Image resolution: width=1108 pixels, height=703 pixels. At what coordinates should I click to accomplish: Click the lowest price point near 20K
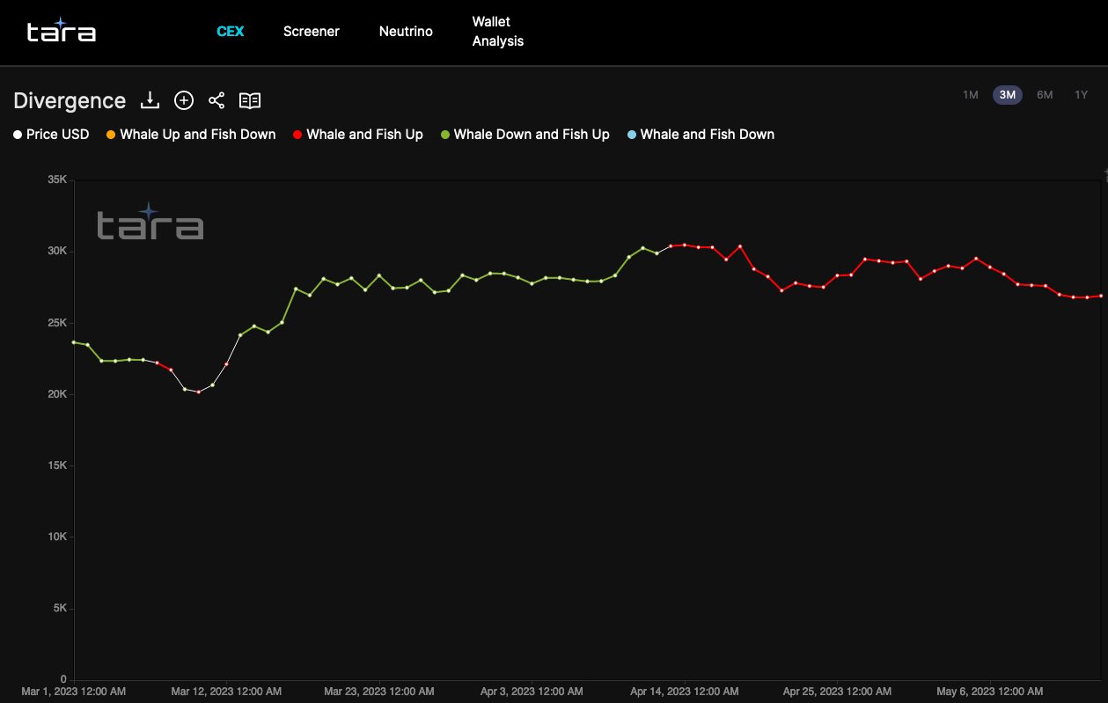pyautogui.click(x=199, y=392)
